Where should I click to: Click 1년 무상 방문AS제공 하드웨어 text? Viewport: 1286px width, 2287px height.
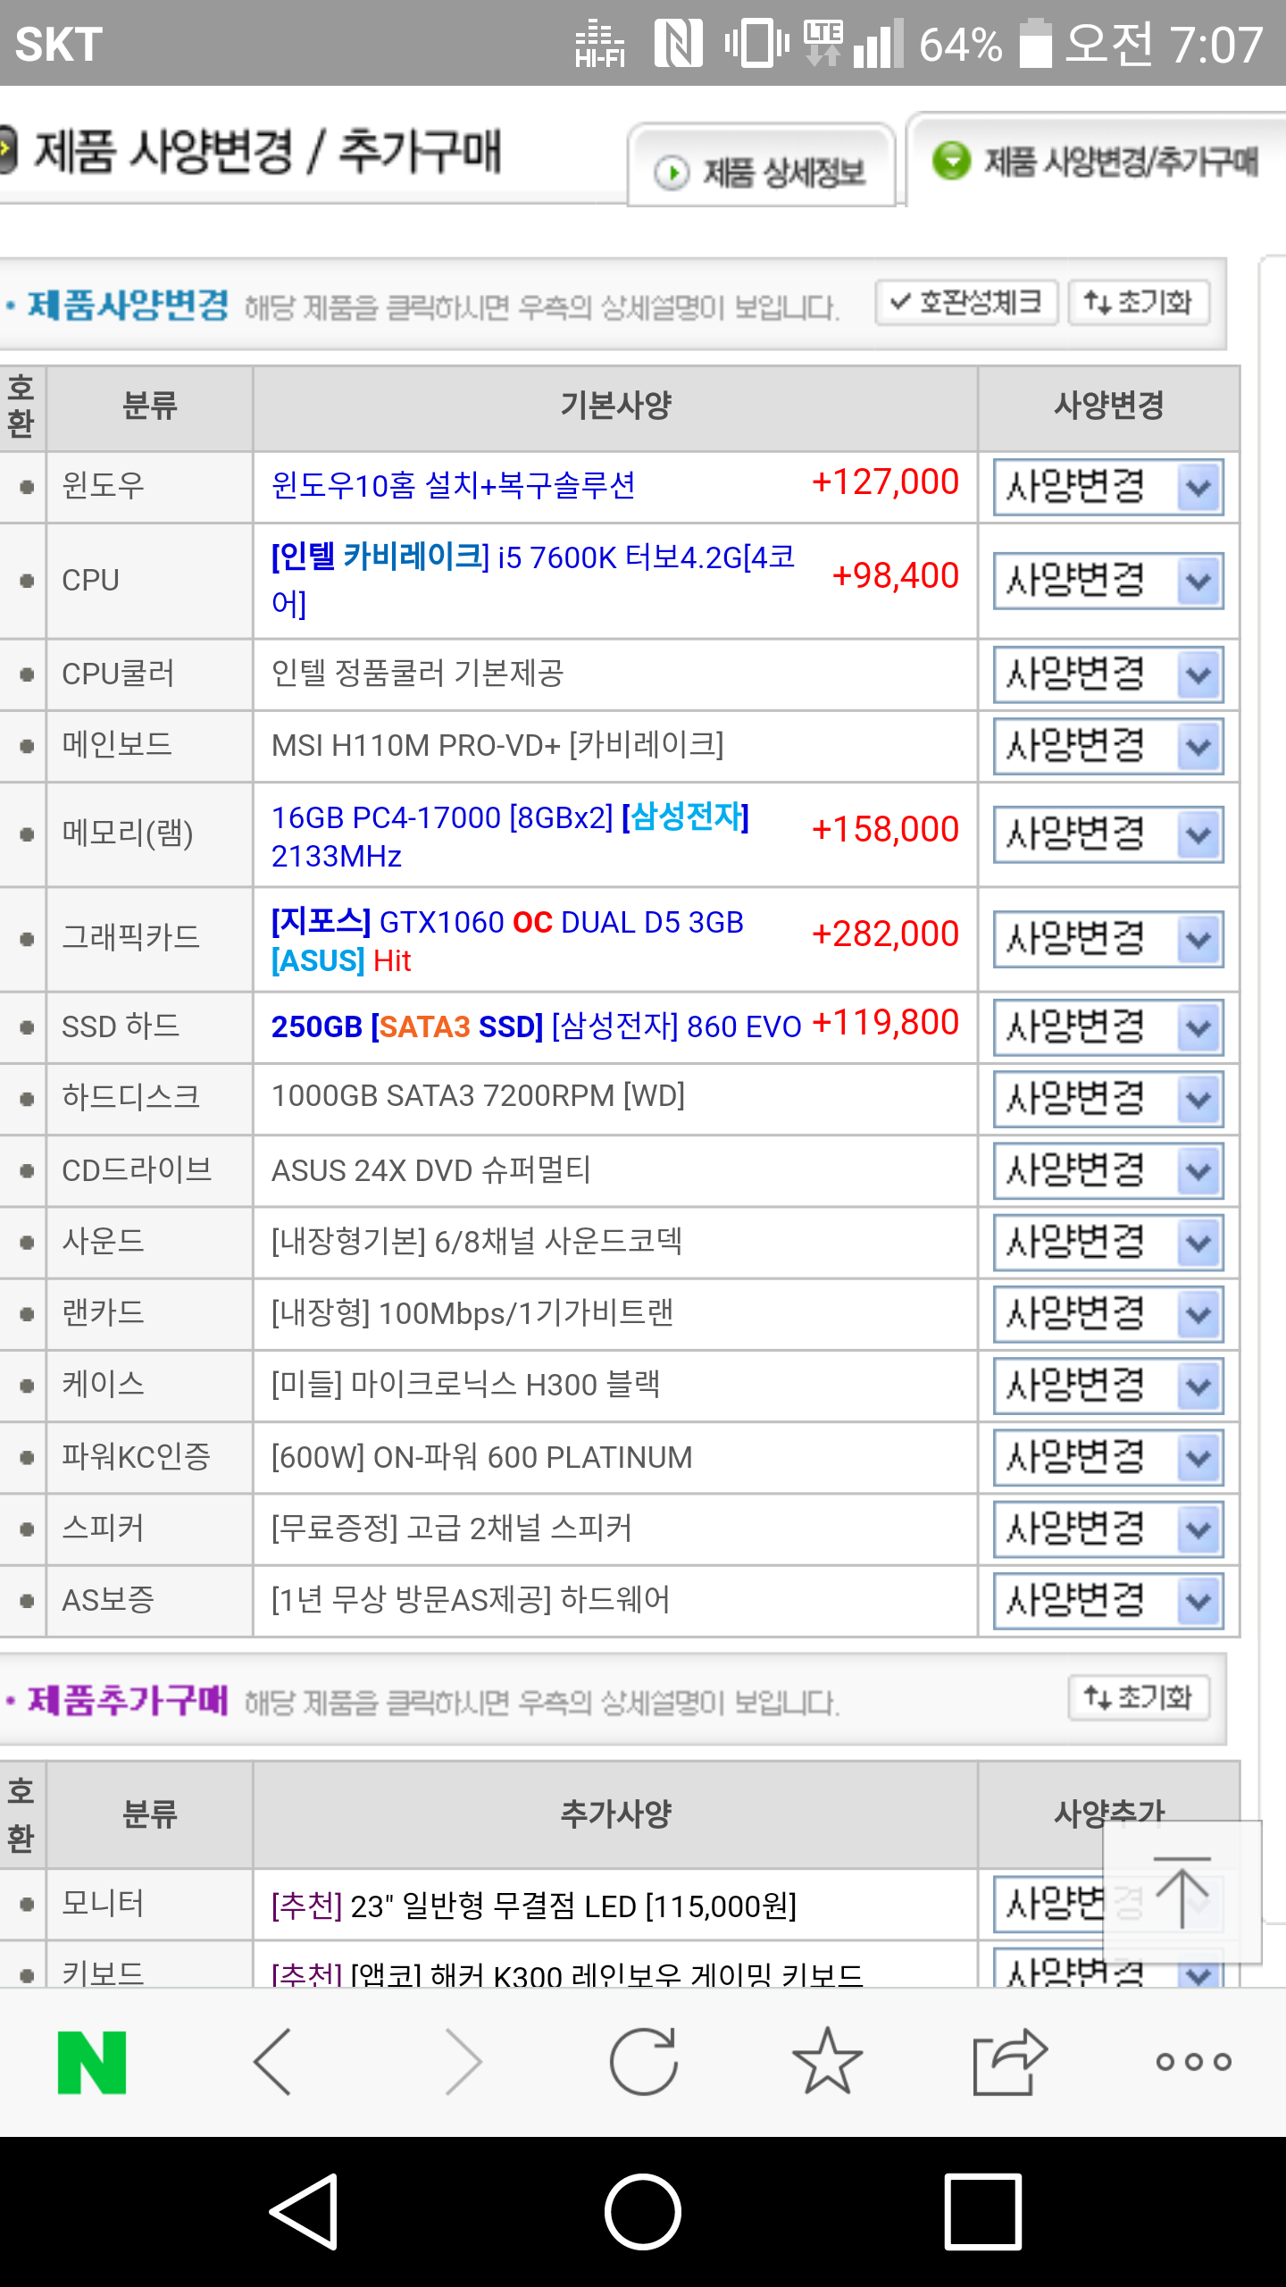pyautogui.click(x=470, y=1599)
